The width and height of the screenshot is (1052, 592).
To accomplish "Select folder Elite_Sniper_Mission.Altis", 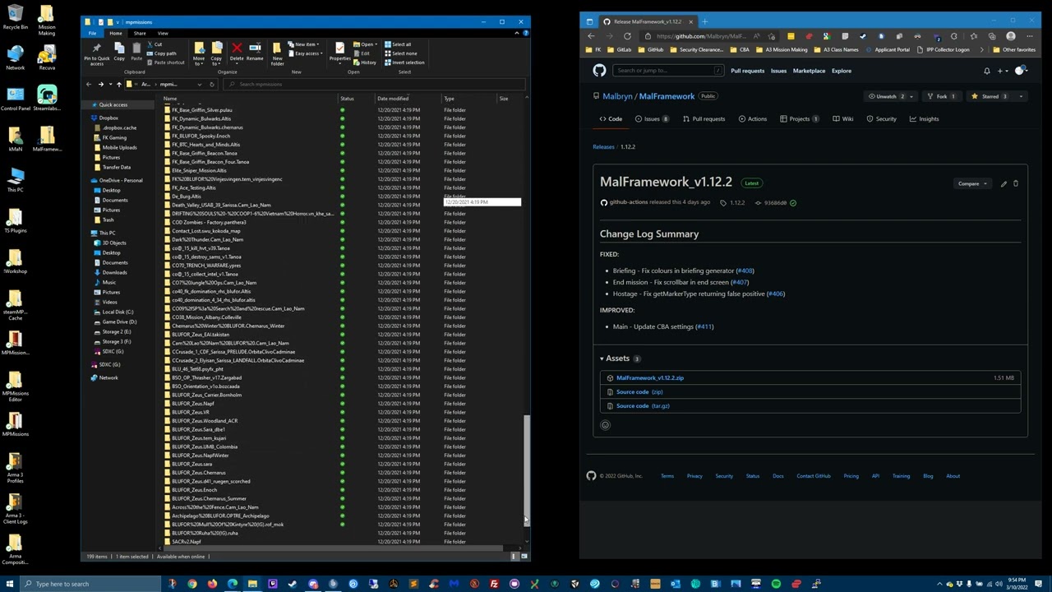I will click(199, 170).
